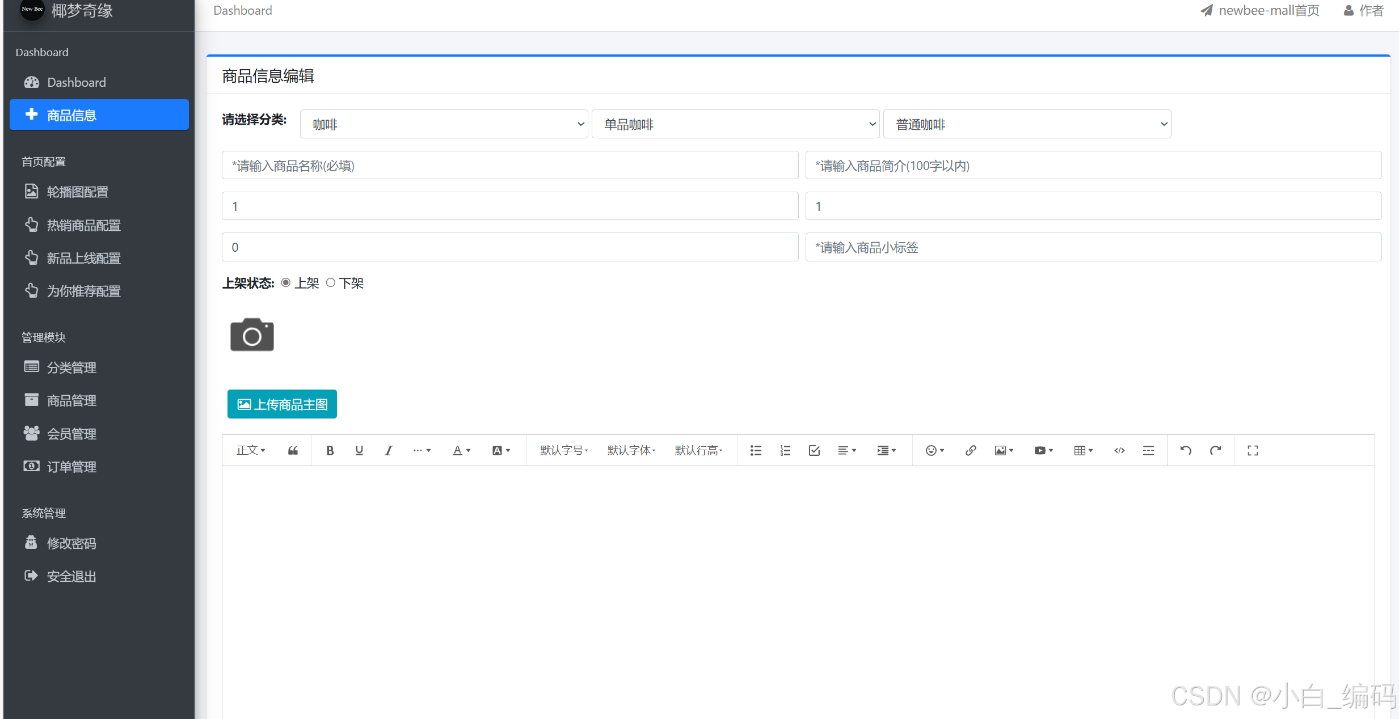Open the 单品咖啡 second-level category dropdown
Screen dimensions: 1399x719
click(735, 124)
